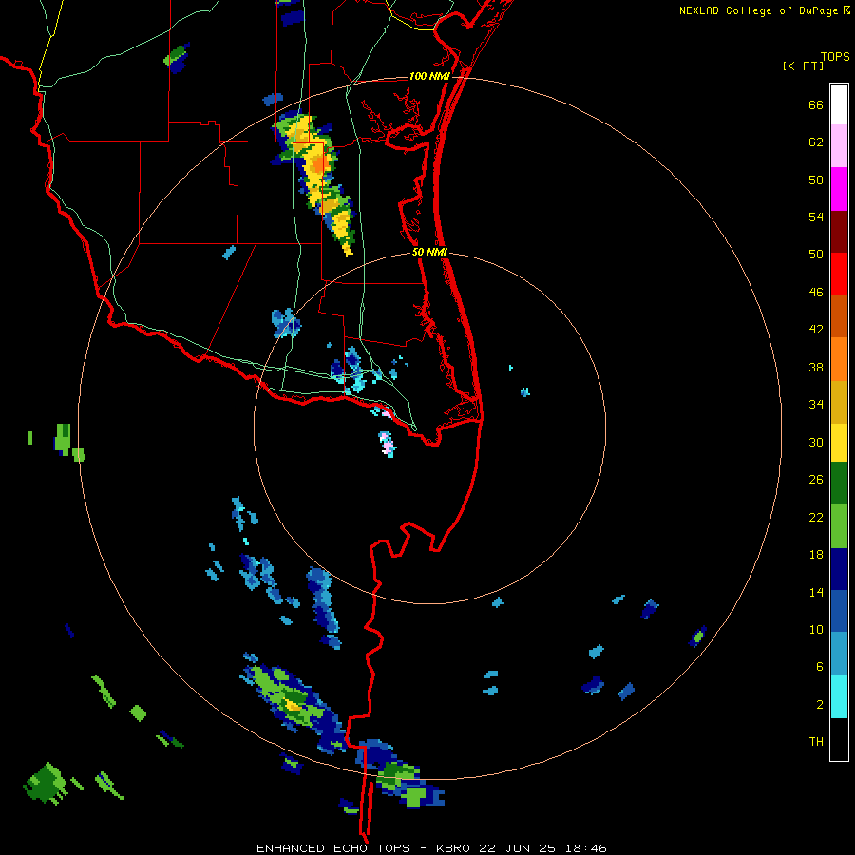Click the medium blue legend swatch
Viewport: 855px width, 855px height.
pos(839,611)
